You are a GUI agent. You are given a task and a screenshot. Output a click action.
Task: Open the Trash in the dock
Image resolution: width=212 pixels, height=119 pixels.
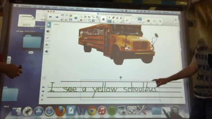(x=175, y=110)
